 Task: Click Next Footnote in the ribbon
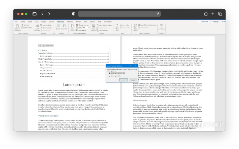pos(46,28)
